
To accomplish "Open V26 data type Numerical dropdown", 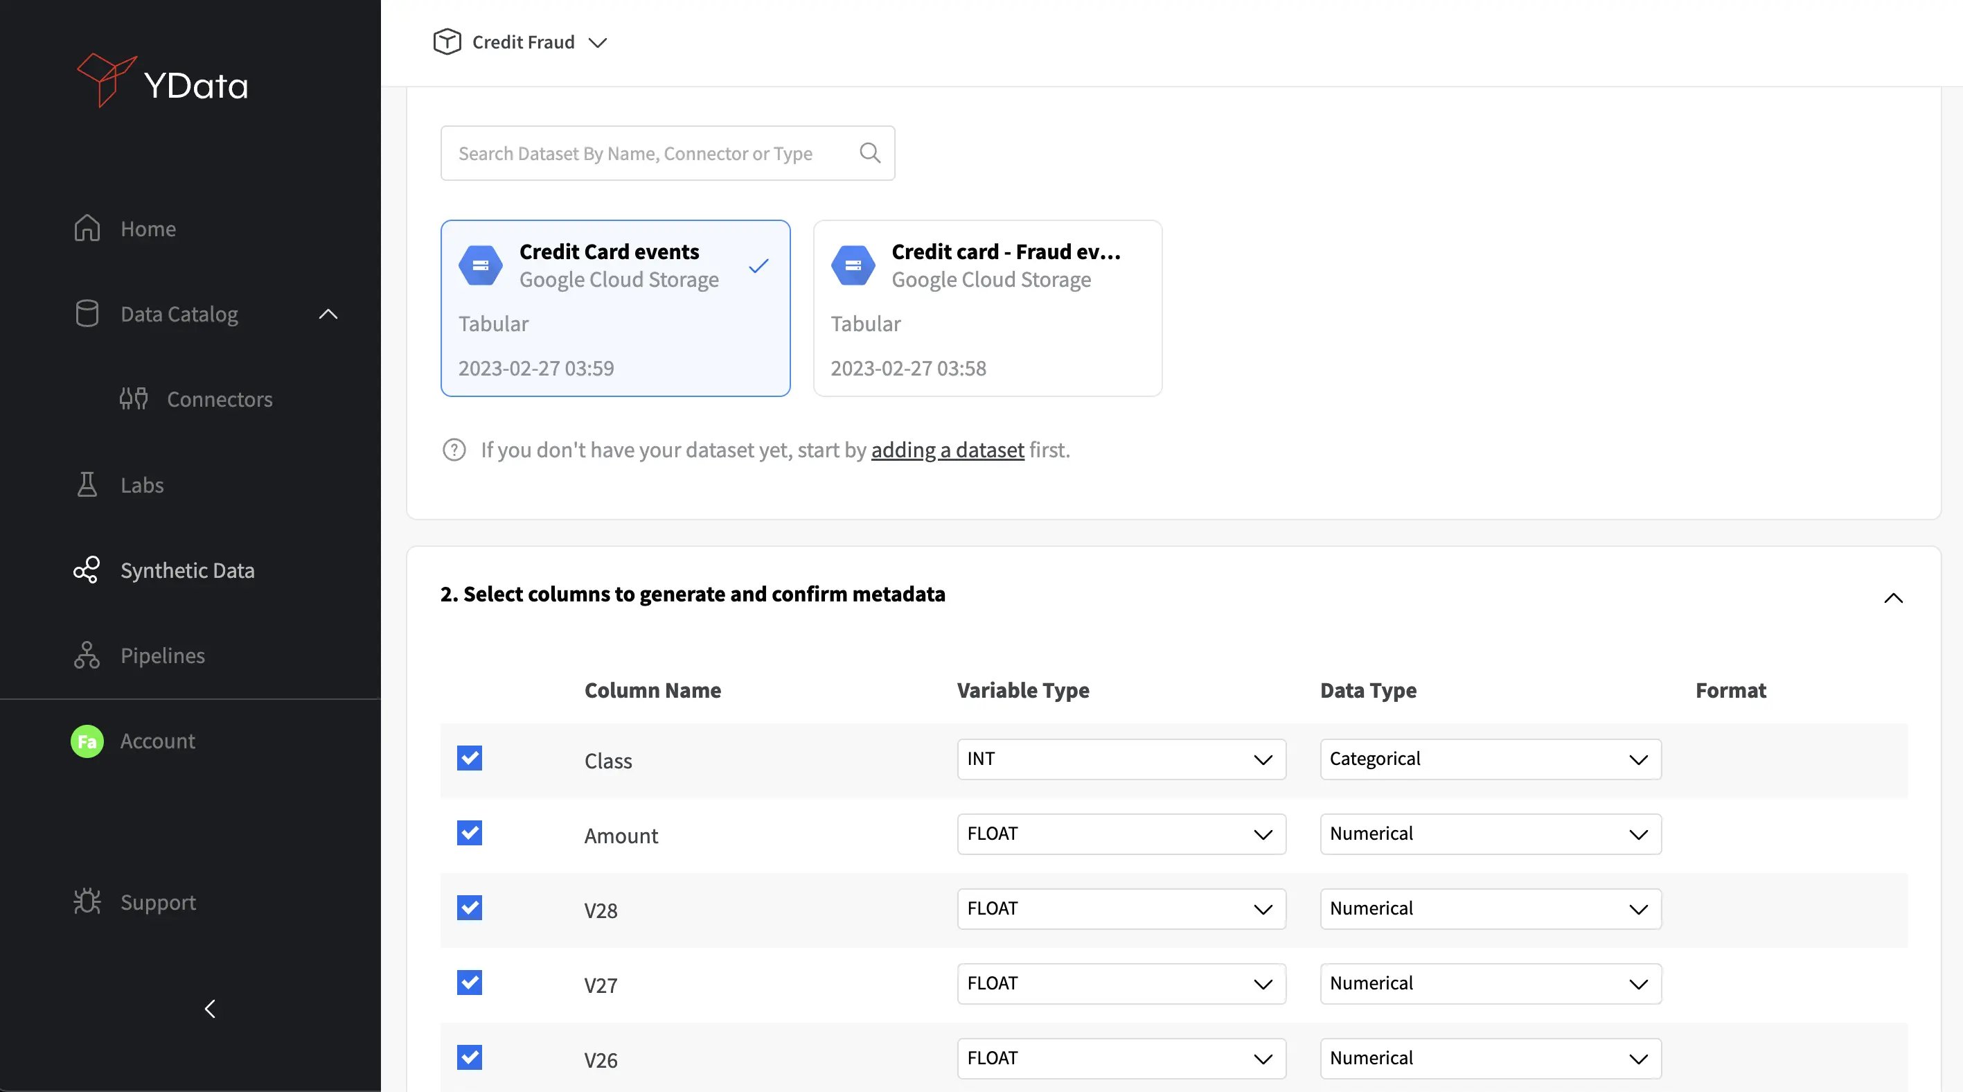I will [1491, 1058].
